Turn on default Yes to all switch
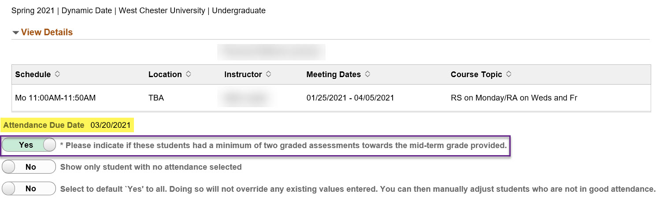 pyautogui.click(x=29, y=189)
